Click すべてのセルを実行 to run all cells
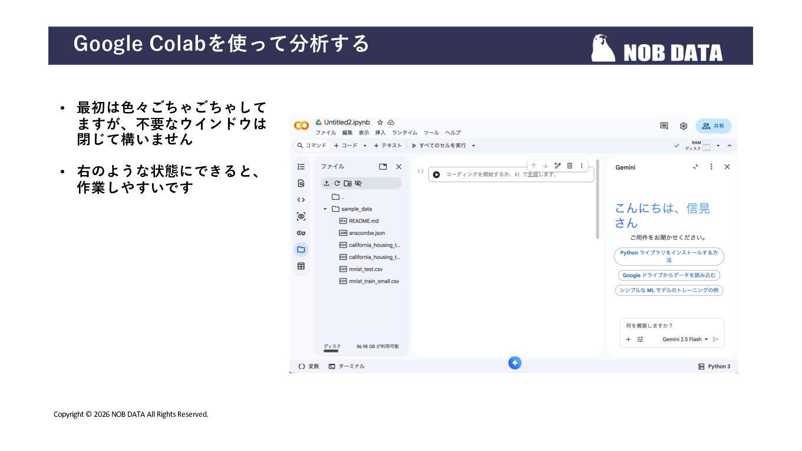The height and width of the screenshot is (451, 802). pos(439,146)
